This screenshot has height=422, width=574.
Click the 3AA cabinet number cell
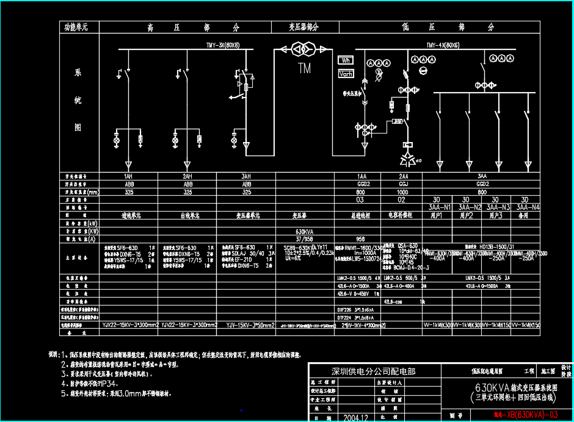482,176
